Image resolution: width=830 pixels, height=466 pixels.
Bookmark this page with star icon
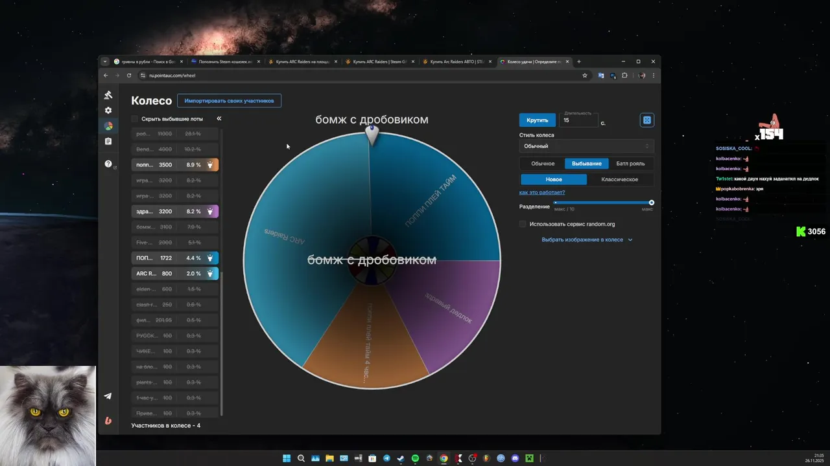tap(584, 76)
